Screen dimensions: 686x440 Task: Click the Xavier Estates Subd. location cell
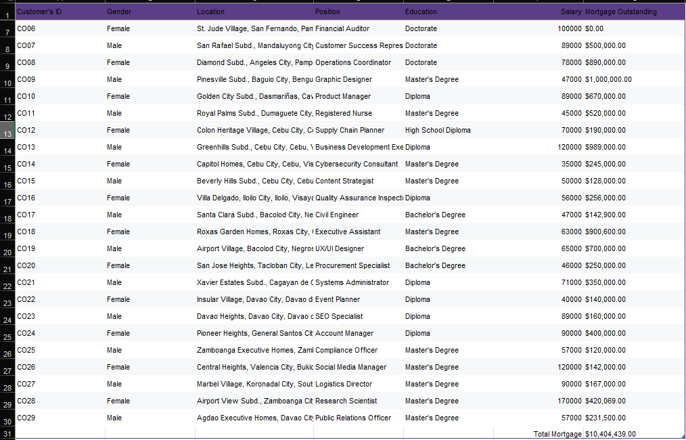(254, 282)
